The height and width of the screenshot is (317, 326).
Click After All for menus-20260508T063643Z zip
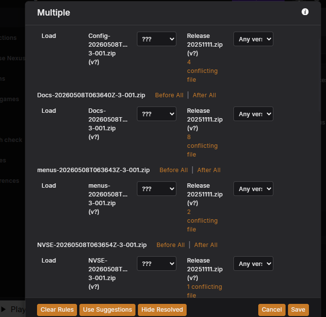[x=209, y=170]
